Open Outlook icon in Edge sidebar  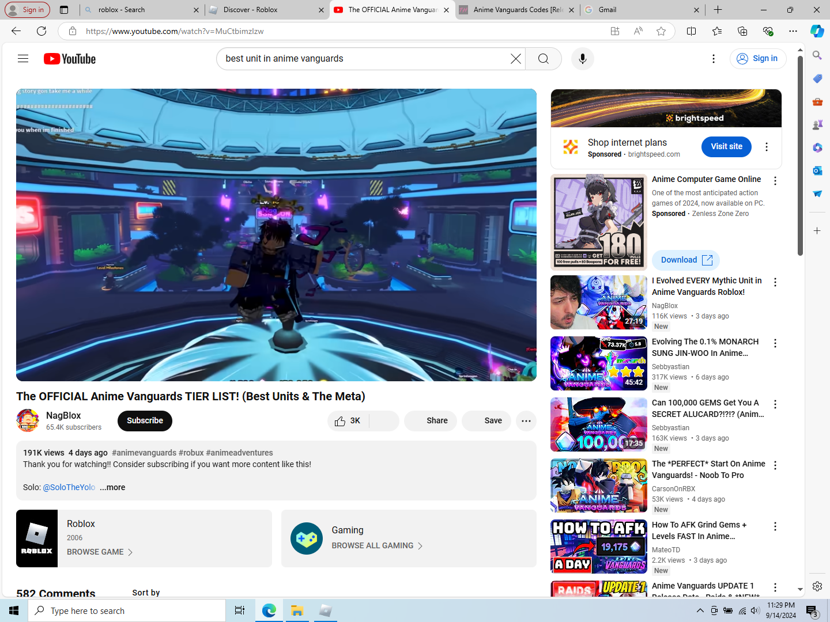(x=817, y=170)
